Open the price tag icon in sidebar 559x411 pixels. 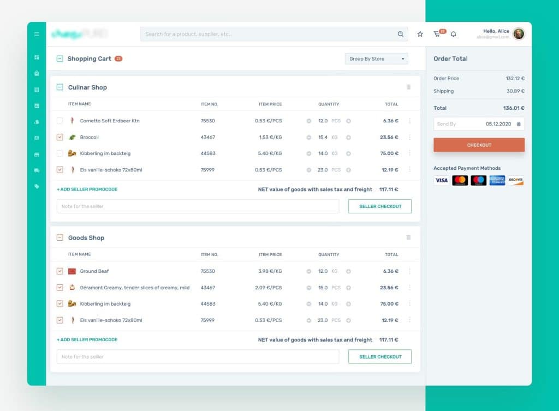(37, 186)
